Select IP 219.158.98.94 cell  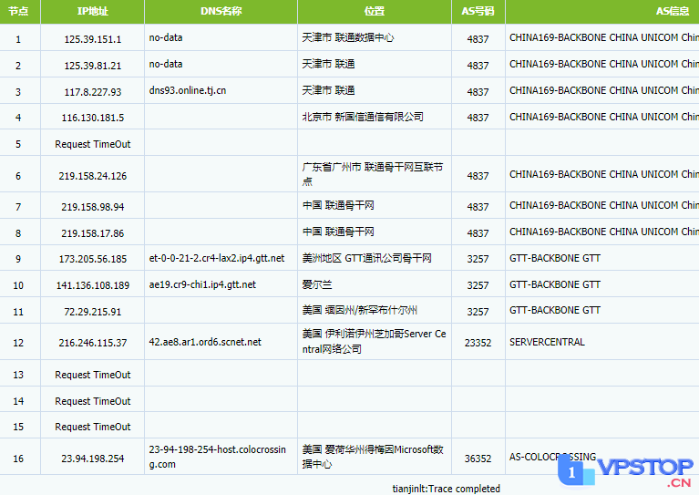93,207
